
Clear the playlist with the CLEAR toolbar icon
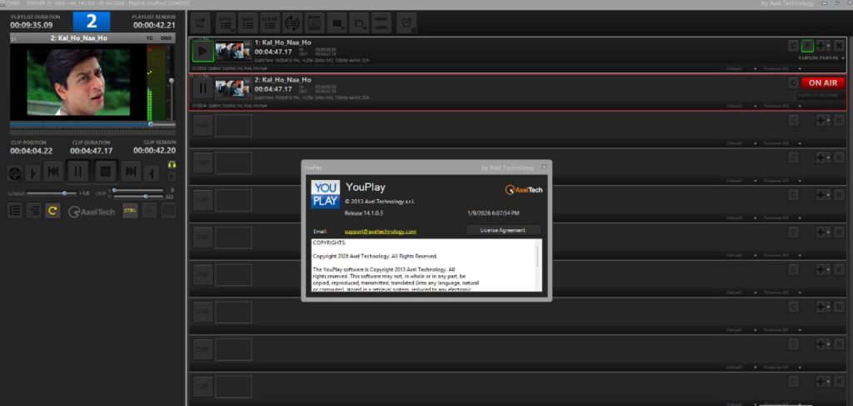[271, 23]
